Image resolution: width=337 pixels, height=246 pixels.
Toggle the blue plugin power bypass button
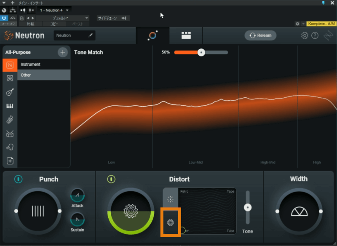(x=4, y=18)
